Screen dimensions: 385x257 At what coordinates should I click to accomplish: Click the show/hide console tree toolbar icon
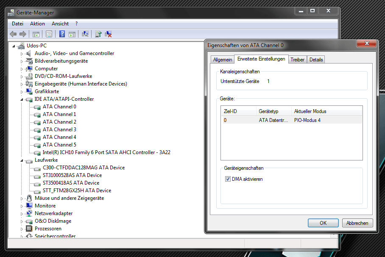(x=36, y=34)
